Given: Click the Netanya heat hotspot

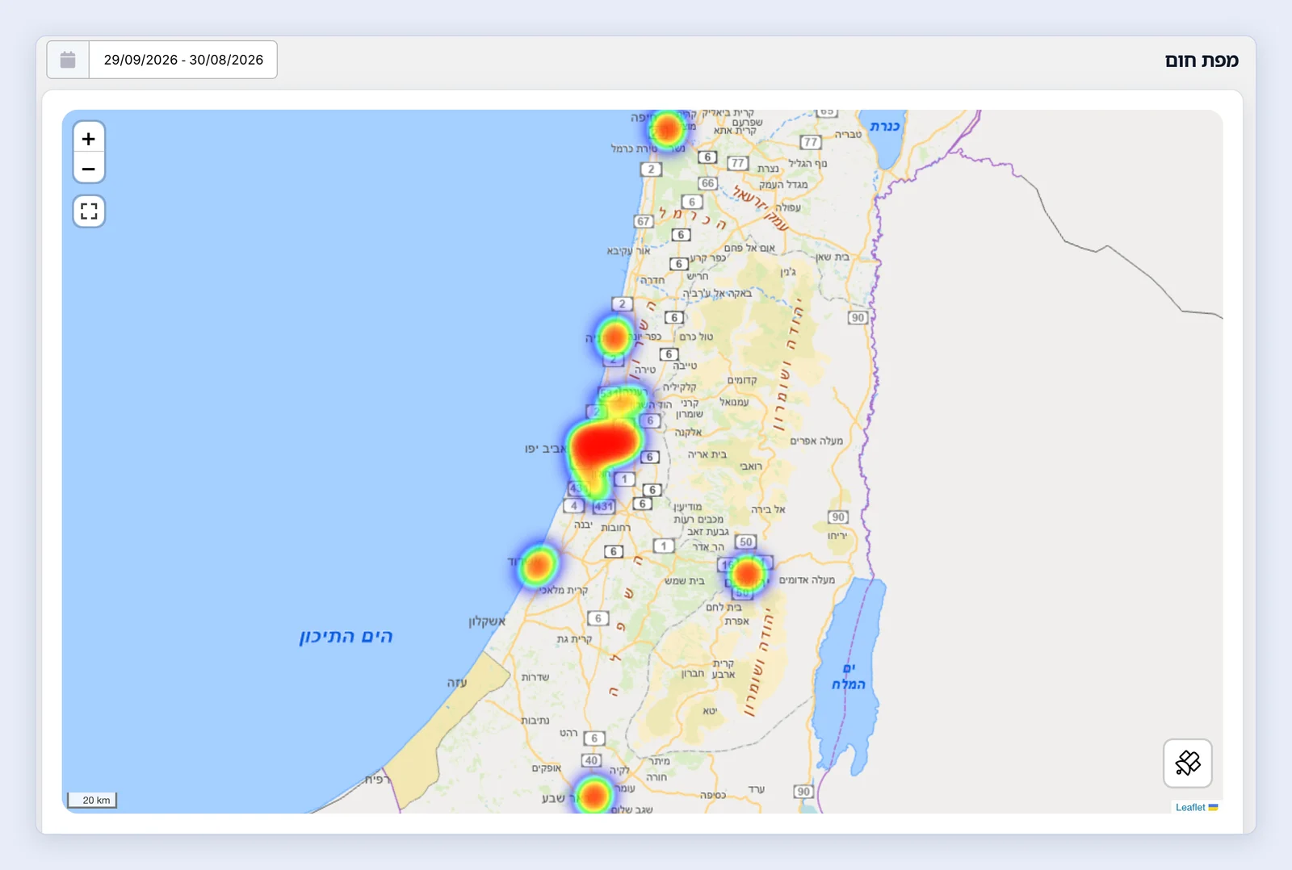Looking at the screenshot, I should pos(615,337).
